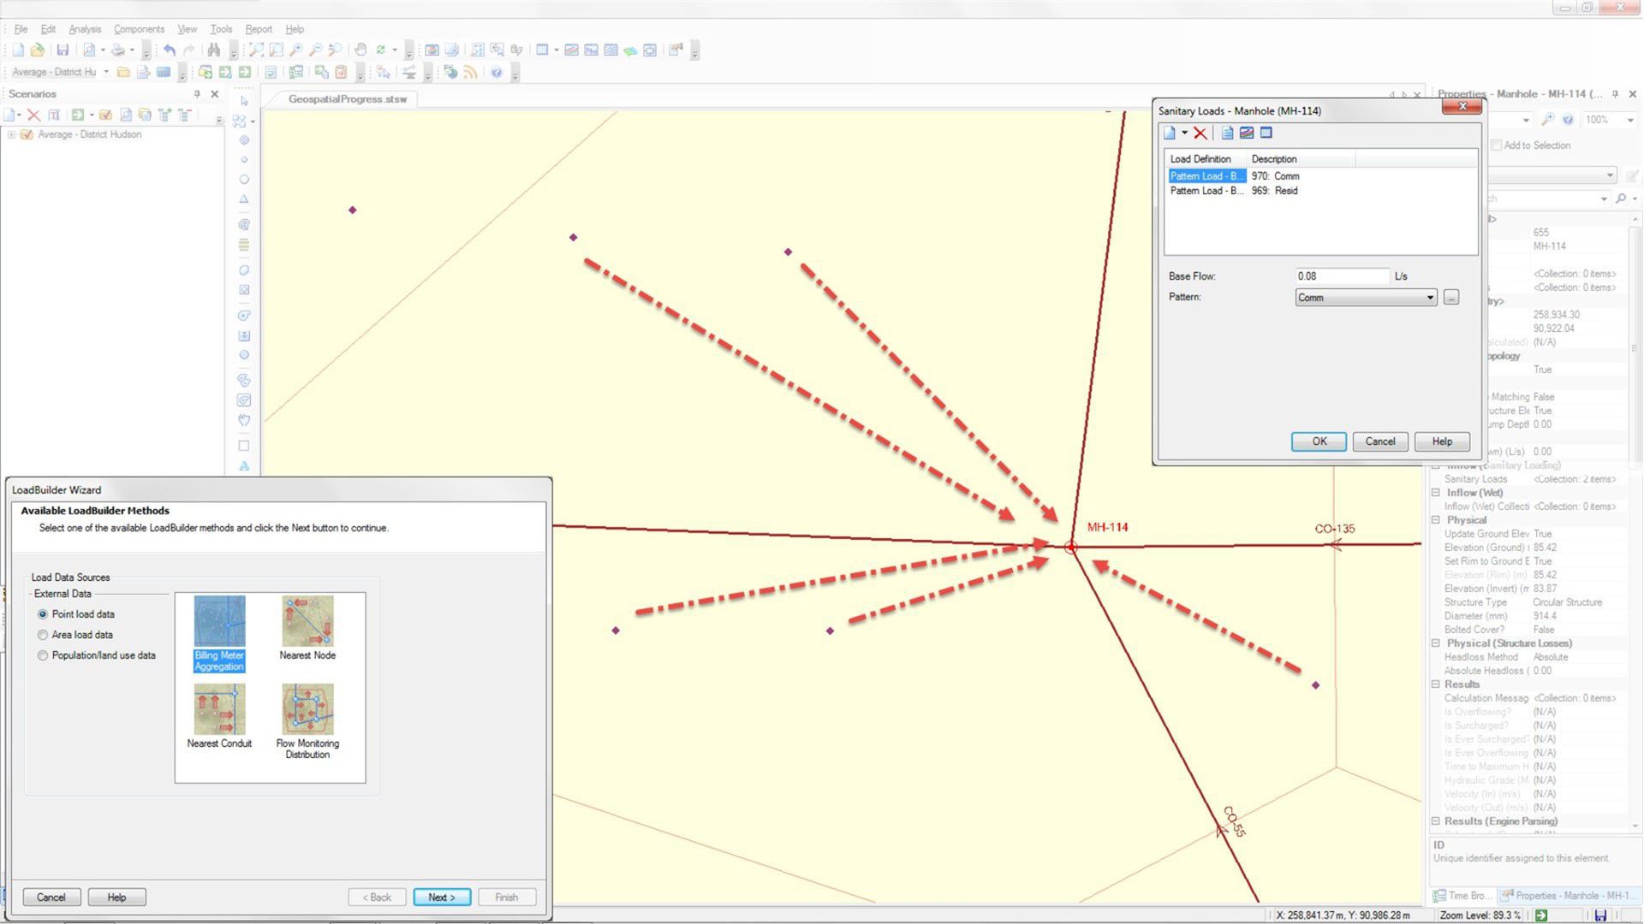Select the New document icon in Sanitary Loads toolbar

pyautogui.click(x=1170, y=133)
